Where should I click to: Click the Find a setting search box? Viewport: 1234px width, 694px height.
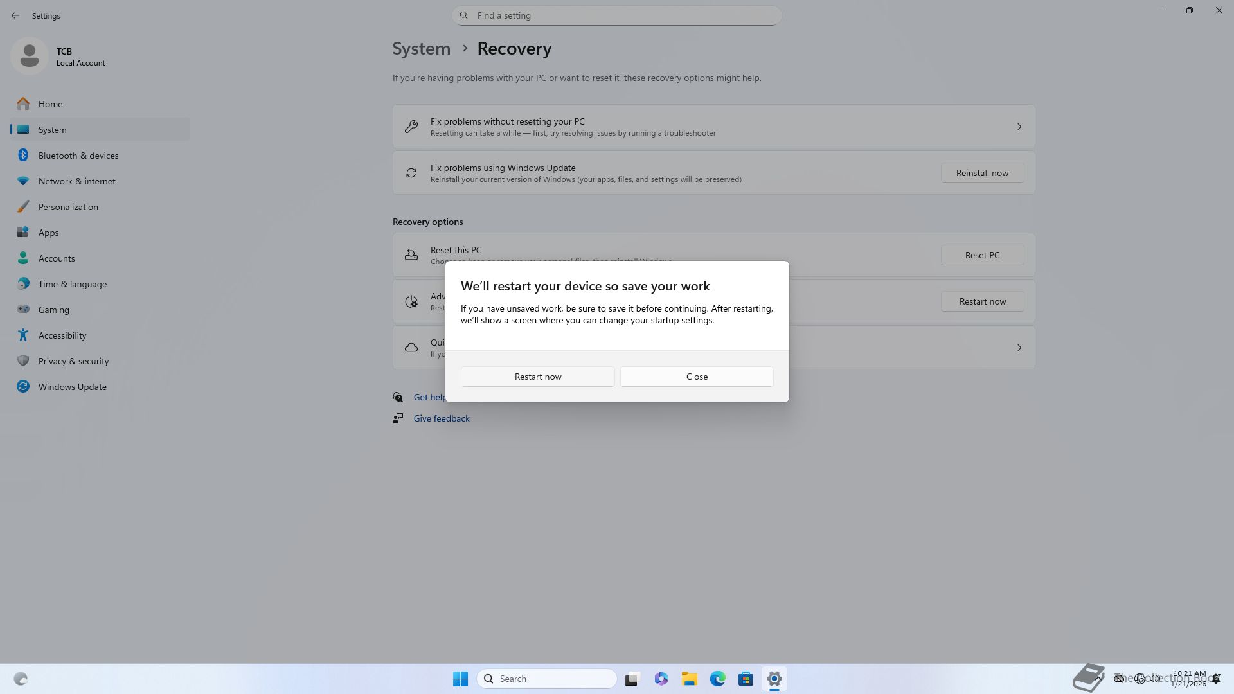click(617, 15)
